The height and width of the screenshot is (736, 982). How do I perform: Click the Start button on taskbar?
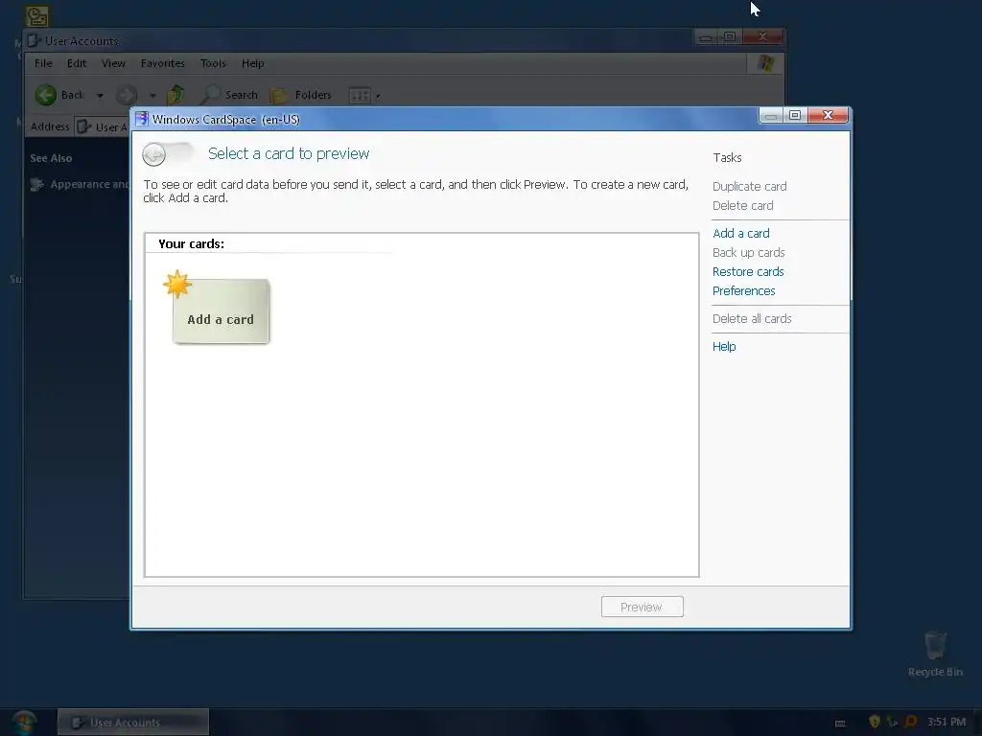pos(24,723)
